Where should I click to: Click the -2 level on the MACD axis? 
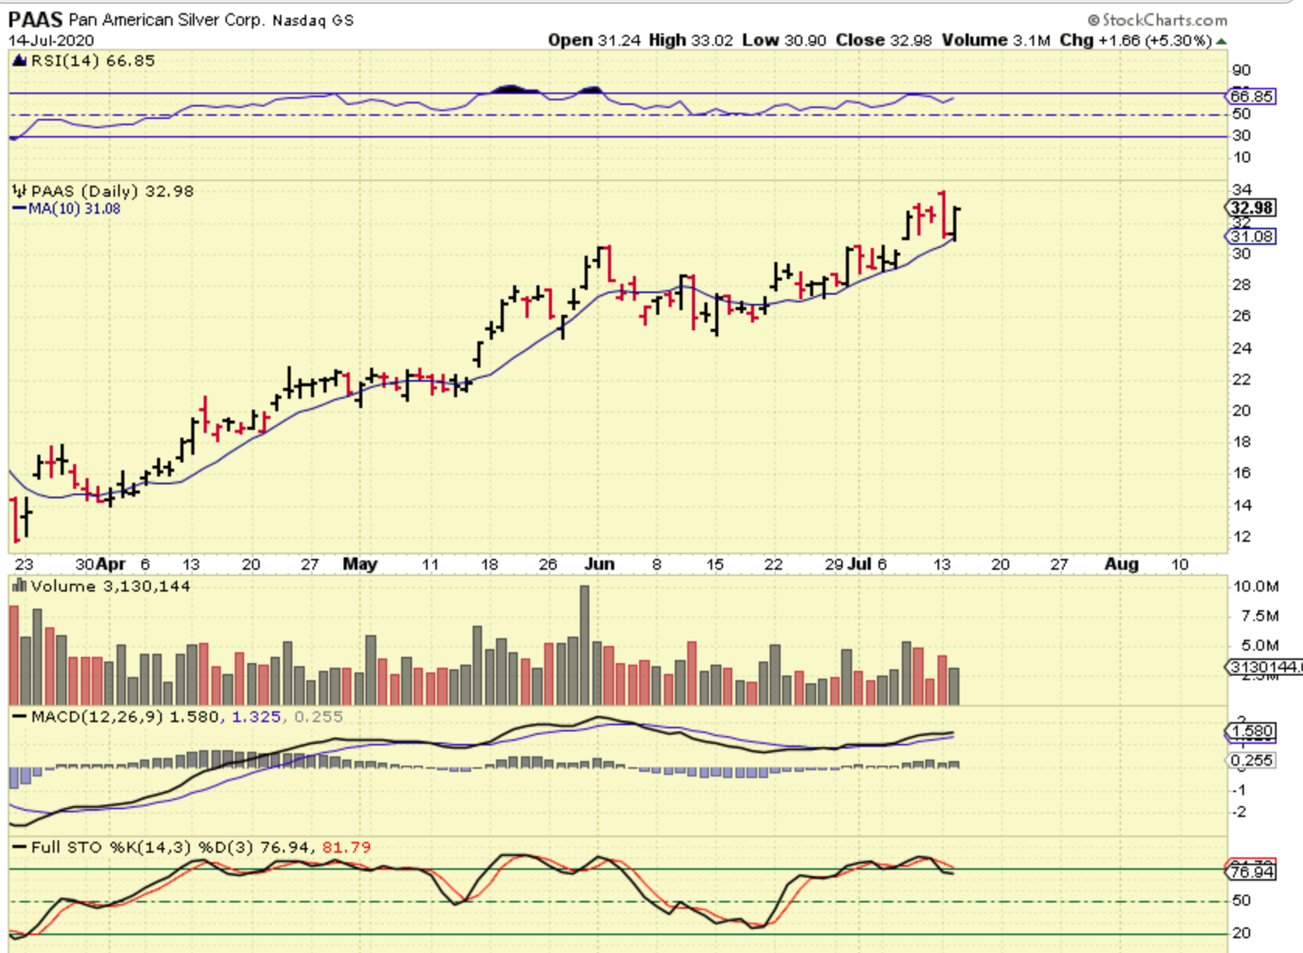1241,812
